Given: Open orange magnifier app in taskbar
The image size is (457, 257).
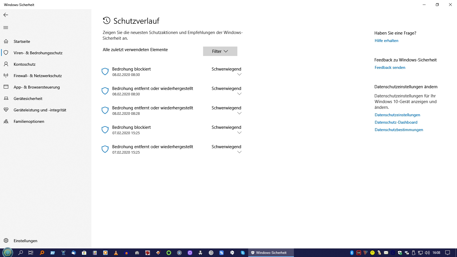Looking at the screenshot, I should click(42, 253).
